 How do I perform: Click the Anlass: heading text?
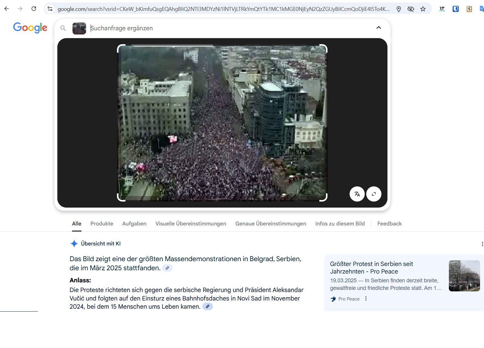click(x=80, y=280)
